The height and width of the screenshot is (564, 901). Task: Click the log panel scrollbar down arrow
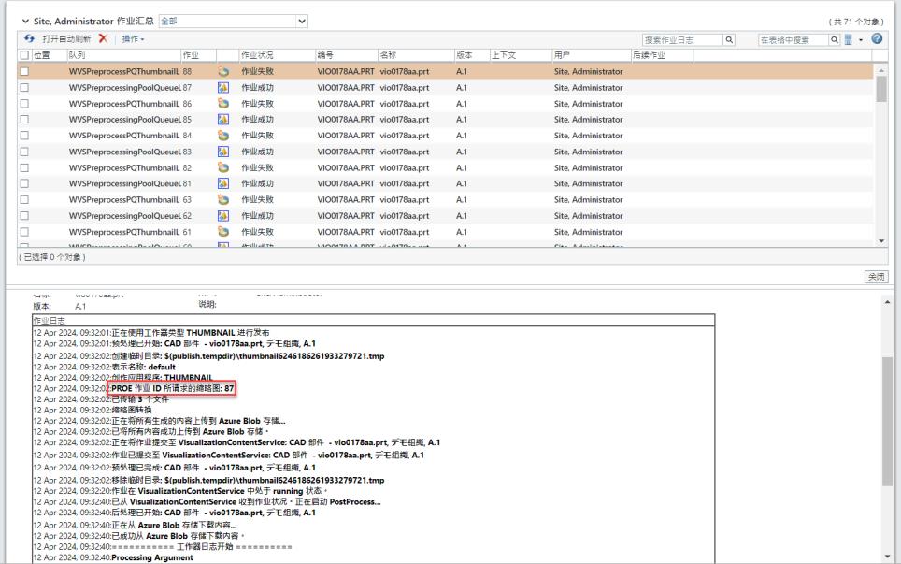click(888, 557)
